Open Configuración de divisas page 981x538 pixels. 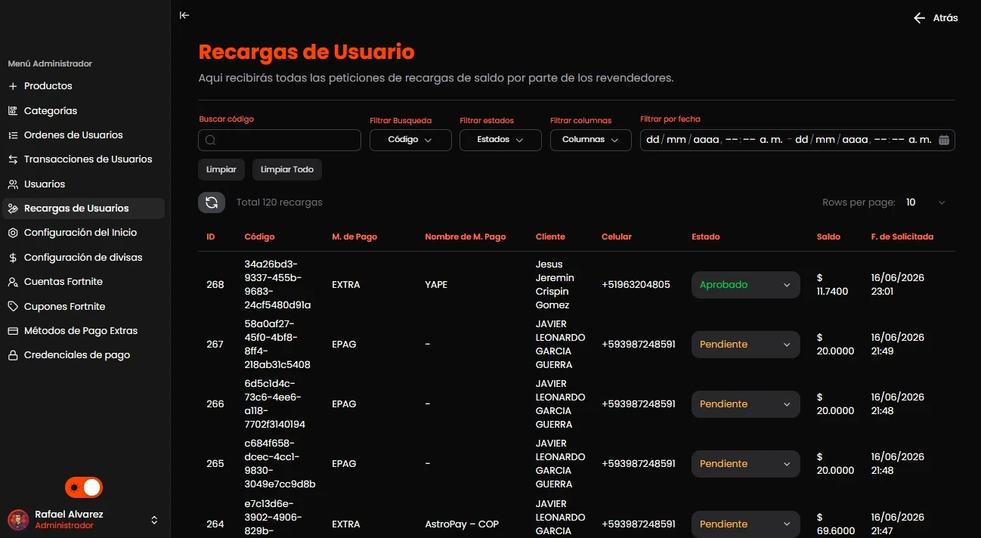click(x=82, y=258)
